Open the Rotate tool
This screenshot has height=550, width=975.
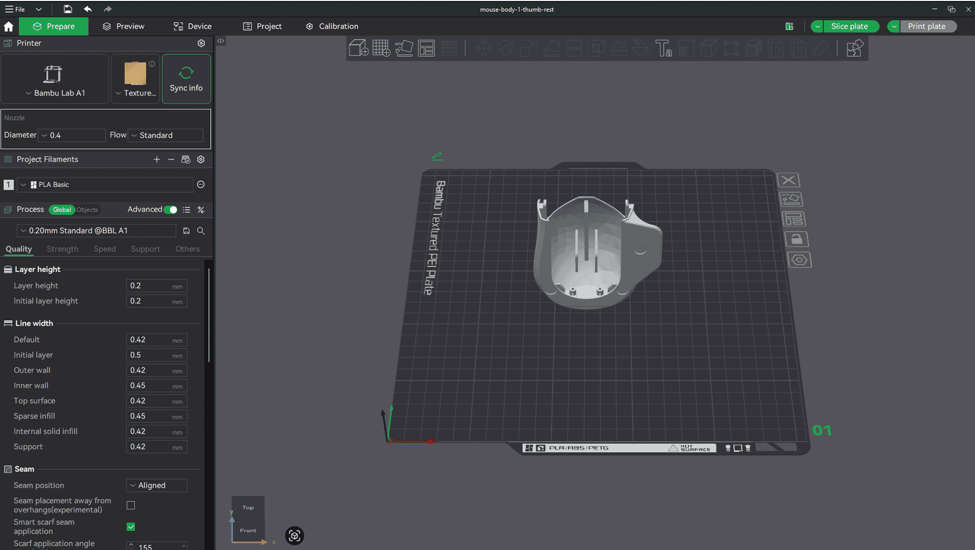[506, 48]
